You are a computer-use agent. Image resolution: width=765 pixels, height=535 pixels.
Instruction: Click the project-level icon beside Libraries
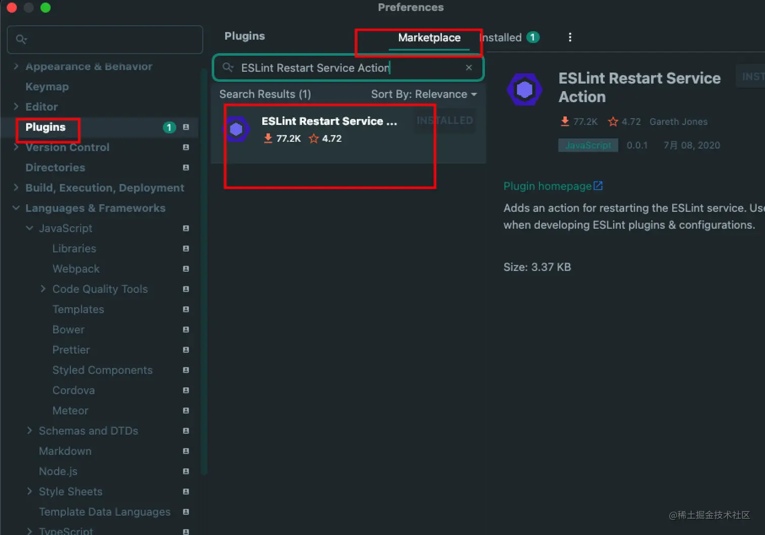coord(186,249)
